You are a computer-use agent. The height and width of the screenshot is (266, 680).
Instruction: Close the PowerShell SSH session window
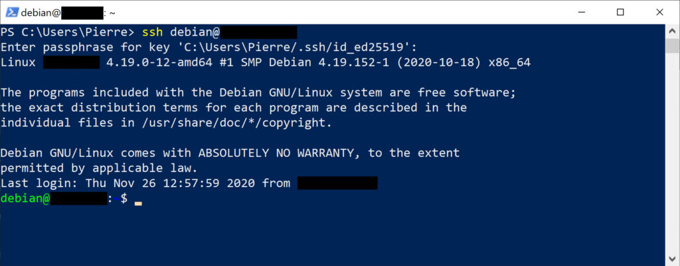pyautogui.click(x=659, y=12)
